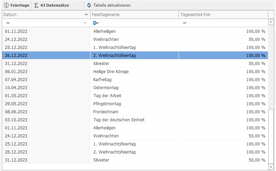The image size is (276, 171).
Task: Click the 43 Datensätze counter
Action: pos(55,5)
